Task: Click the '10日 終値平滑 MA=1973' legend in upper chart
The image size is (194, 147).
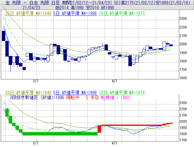Action: 122,13
